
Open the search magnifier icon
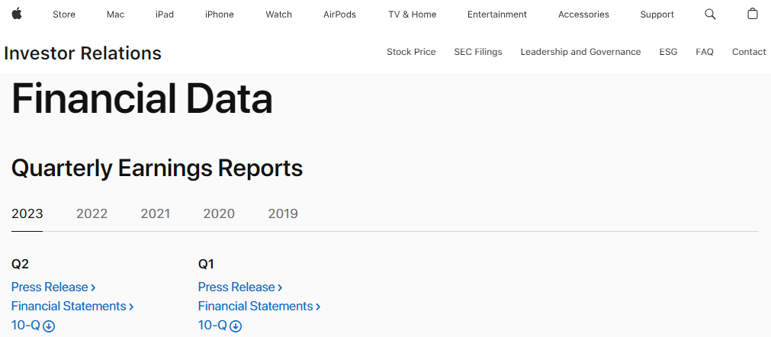click(710, 14)
